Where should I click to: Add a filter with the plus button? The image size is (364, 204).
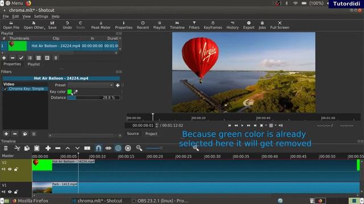[x=6, y=134]
